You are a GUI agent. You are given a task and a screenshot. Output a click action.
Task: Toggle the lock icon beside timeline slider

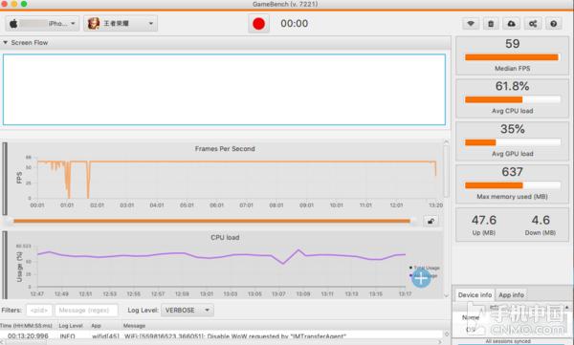point(430,221)
